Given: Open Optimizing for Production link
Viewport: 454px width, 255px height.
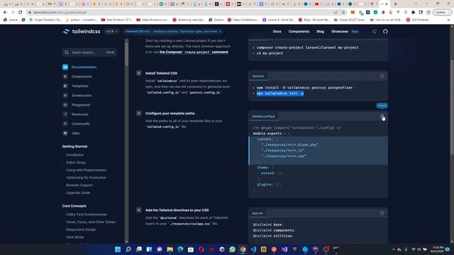Looking at the screenshot, I should click(86, 178).
